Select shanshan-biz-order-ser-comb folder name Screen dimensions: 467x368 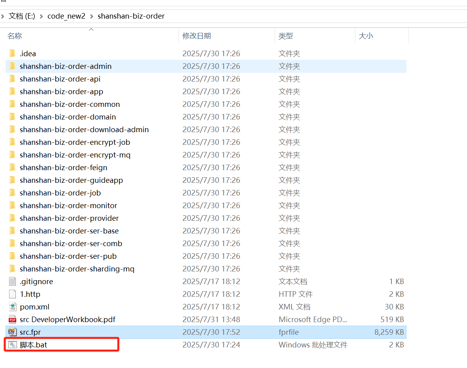point(71,243)
